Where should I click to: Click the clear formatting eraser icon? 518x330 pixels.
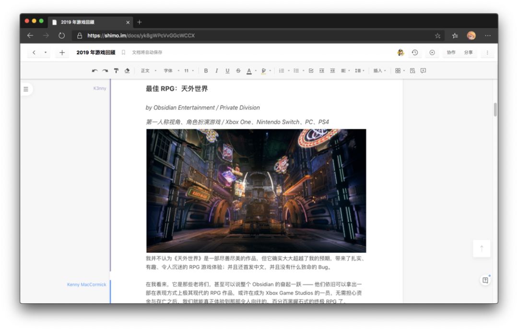127,71
